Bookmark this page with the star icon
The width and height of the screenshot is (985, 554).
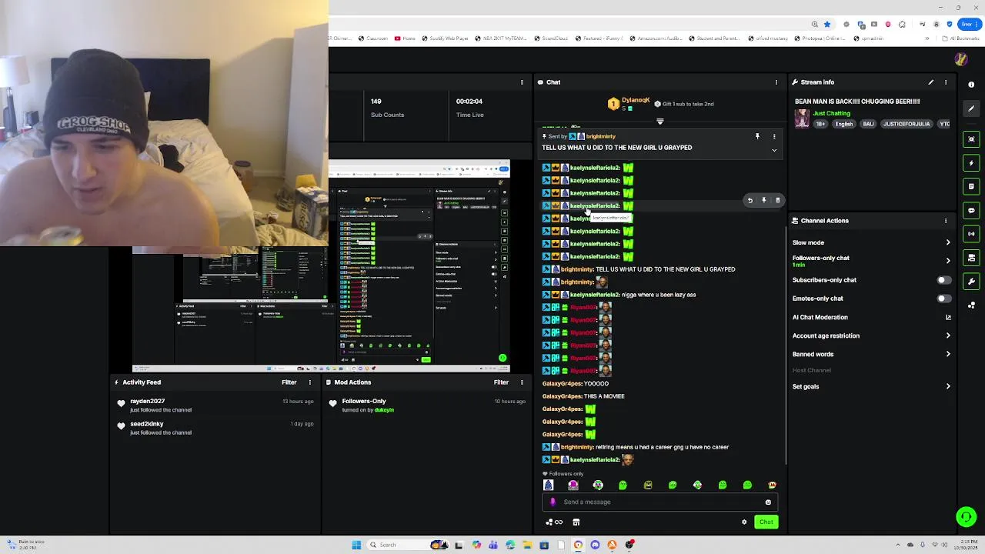click(x=827, y=24)
